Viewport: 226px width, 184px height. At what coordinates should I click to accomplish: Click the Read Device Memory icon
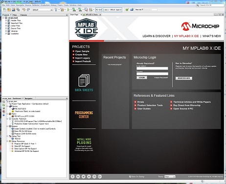click(x=80, y=10)
